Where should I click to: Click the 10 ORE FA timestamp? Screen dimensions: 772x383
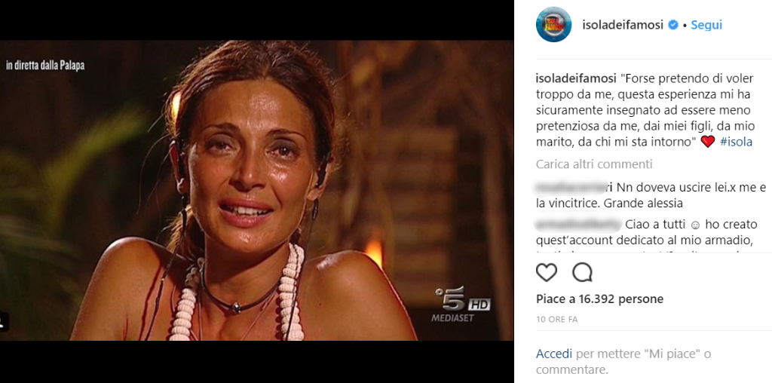[x=557, y=320]
